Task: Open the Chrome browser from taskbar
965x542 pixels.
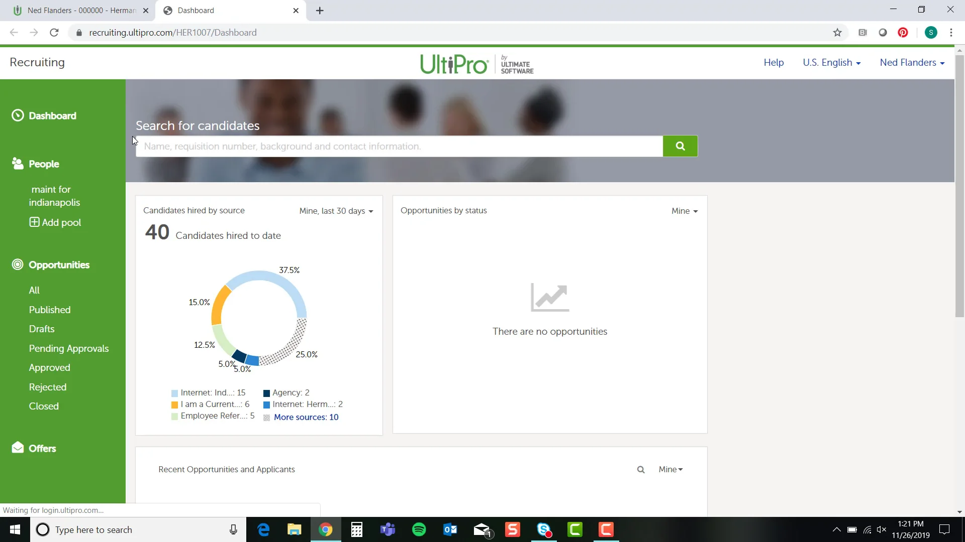Action: [326, 529]
